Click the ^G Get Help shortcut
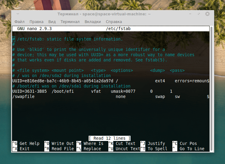Screen dimensions: 225x164 point(26,143)
